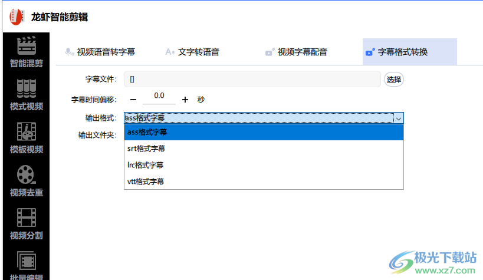Select ass格式字幕 in the dropdown list
483x280 pixels.
264,132
